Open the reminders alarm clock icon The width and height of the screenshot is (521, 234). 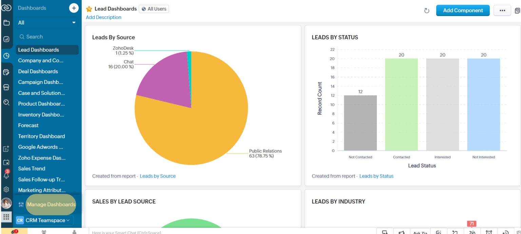(x=488, y=232)
